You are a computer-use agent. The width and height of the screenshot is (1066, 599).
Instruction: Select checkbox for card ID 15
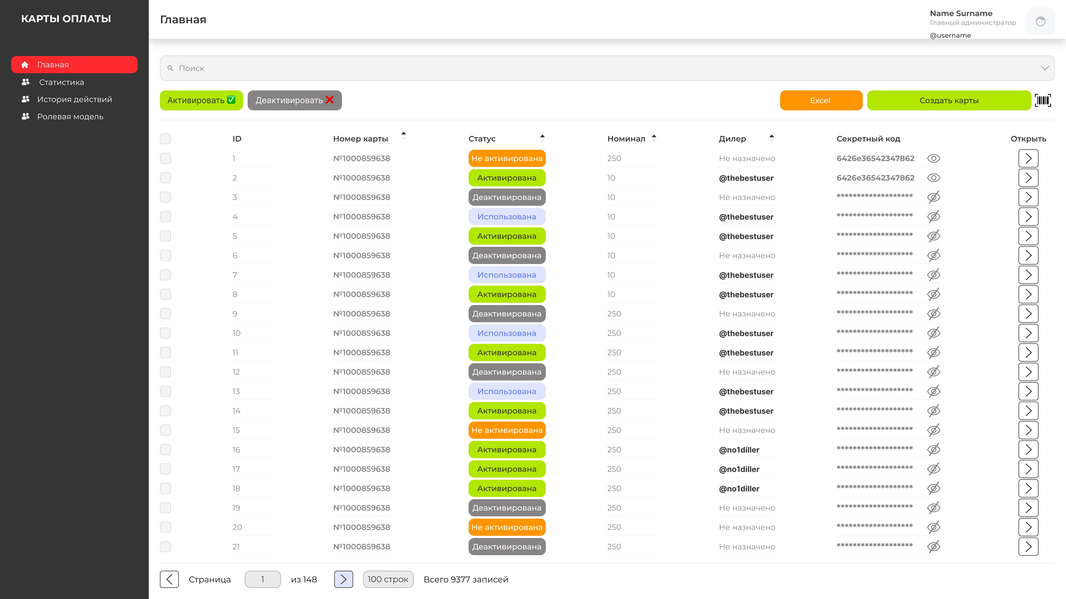click(x=165, y=430)
